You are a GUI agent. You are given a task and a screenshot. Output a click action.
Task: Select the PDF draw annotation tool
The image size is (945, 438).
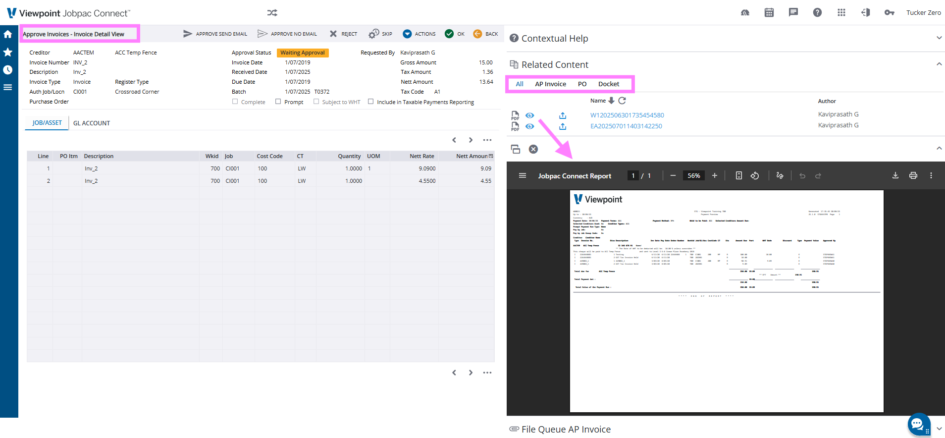point(780,175)
